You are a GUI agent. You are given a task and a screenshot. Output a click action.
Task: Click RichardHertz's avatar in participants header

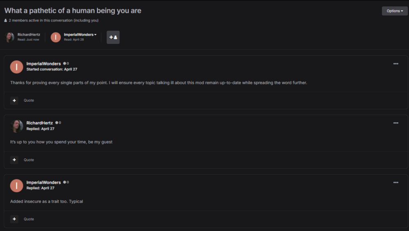pyautogui.click(x=9, y=37)
